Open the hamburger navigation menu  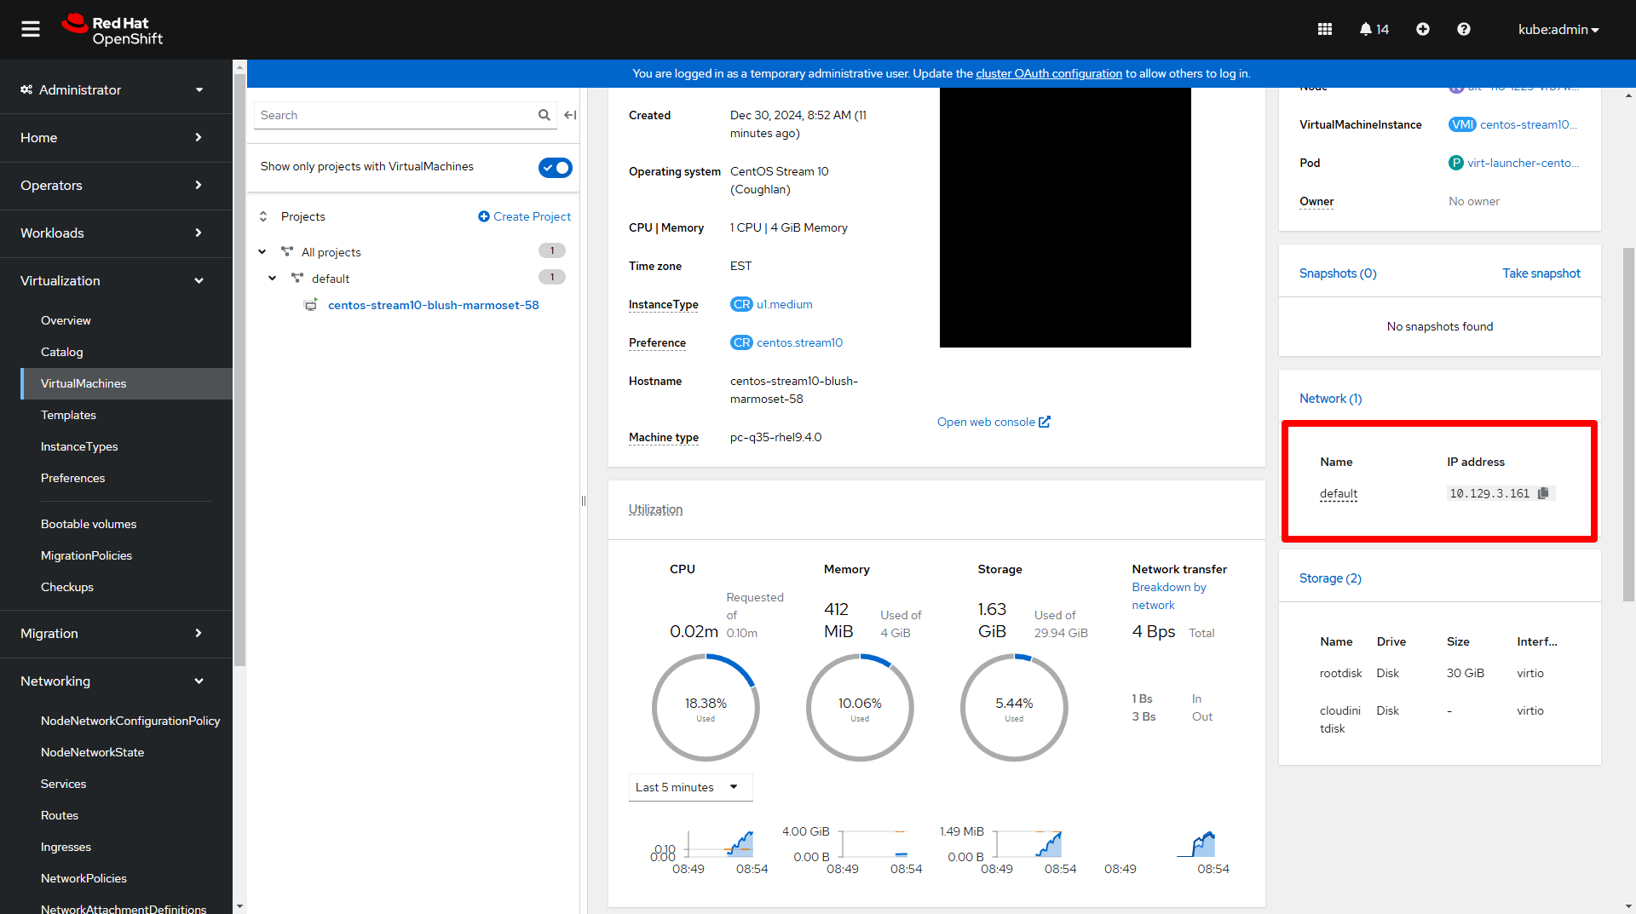[x=31, y=30]
